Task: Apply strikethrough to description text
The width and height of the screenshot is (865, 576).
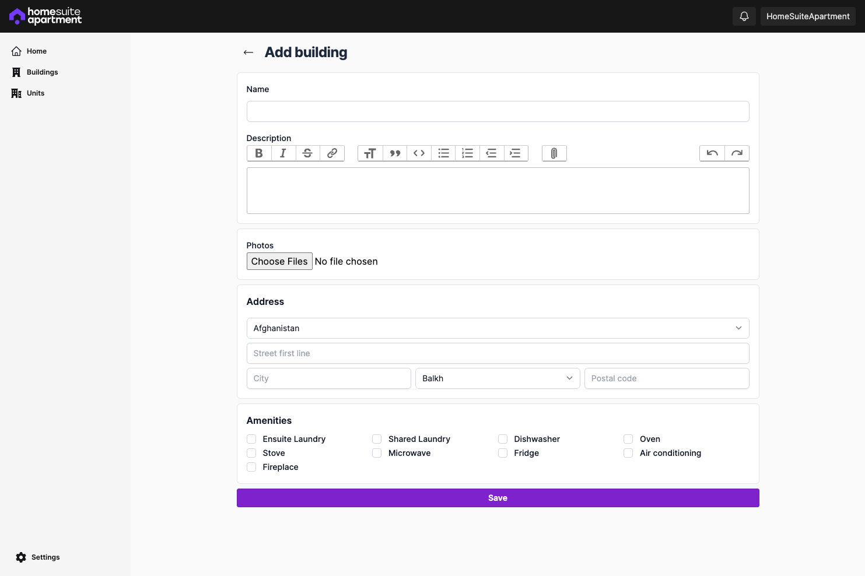Action: 307,153
